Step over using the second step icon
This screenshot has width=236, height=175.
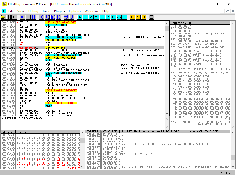[x=47, y=17]
